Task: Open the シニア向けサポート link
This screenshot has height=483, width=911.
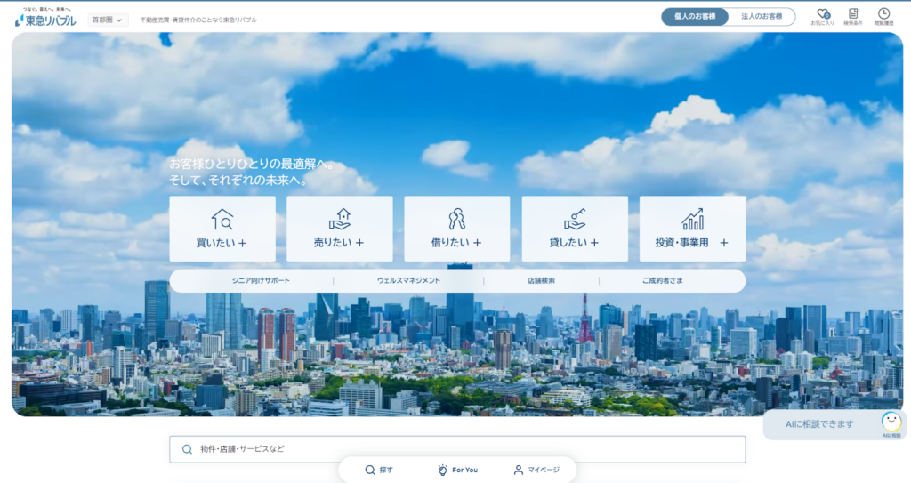Action: pyautogui.click(x=261, y=281)
